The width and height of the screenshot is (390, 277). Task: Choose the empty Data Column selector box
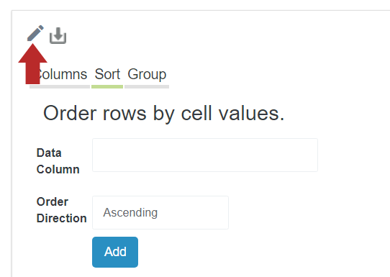tap(205, 155)
